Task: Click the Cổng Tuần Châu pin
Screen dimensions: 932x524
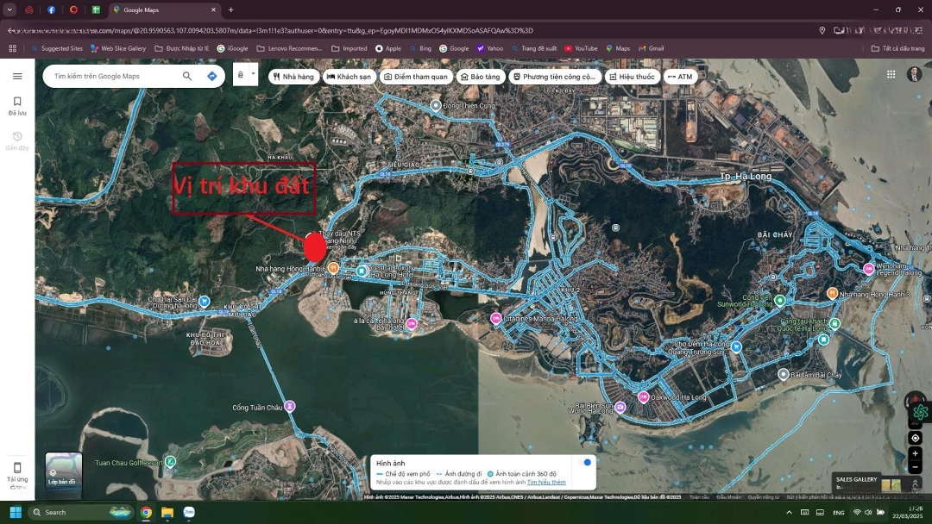Action: (x=289, y=407)
